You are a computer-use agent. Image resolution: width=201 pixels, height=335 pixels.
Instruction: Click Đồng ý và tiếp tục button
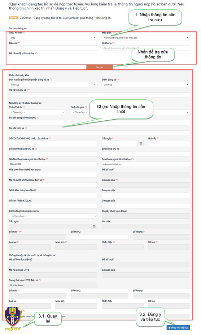click(178, 328)
